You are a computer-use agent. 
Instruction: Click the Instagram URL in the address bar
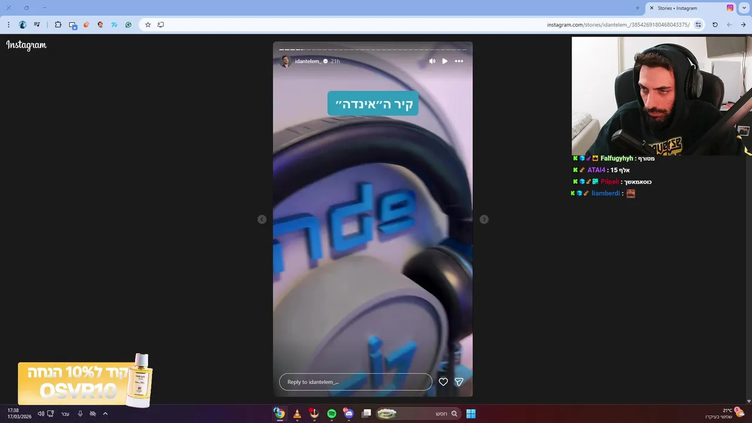[x=618, y=25]
